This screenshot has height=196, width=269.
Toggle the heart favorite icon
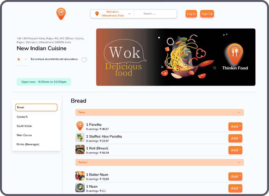[84, 60]
